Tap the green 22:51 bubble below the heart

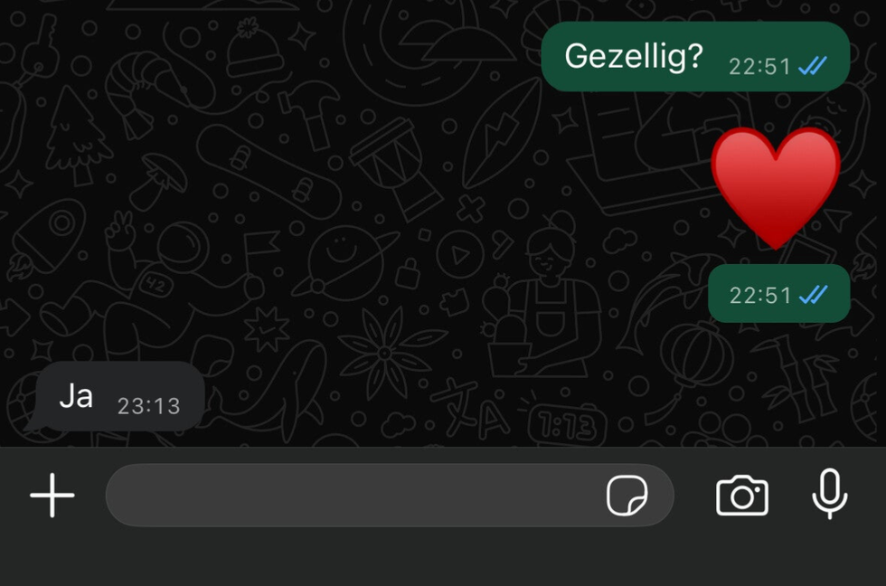[x=779, y=294]
